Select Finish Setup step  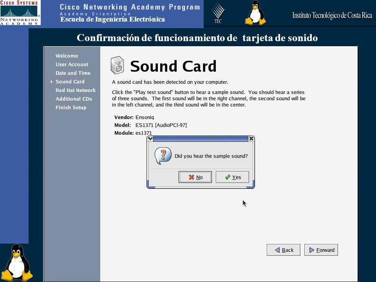click(71, 107)
